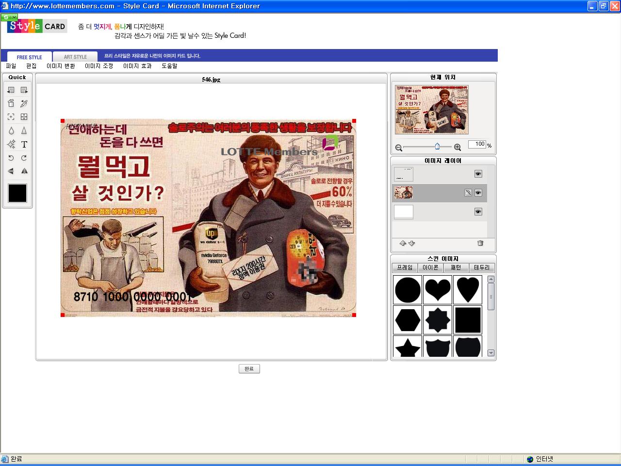The width and height of the screenshot is (621, 466).
Task: Select the bracketed plus selection tool
Action: (x=11, y=116)
